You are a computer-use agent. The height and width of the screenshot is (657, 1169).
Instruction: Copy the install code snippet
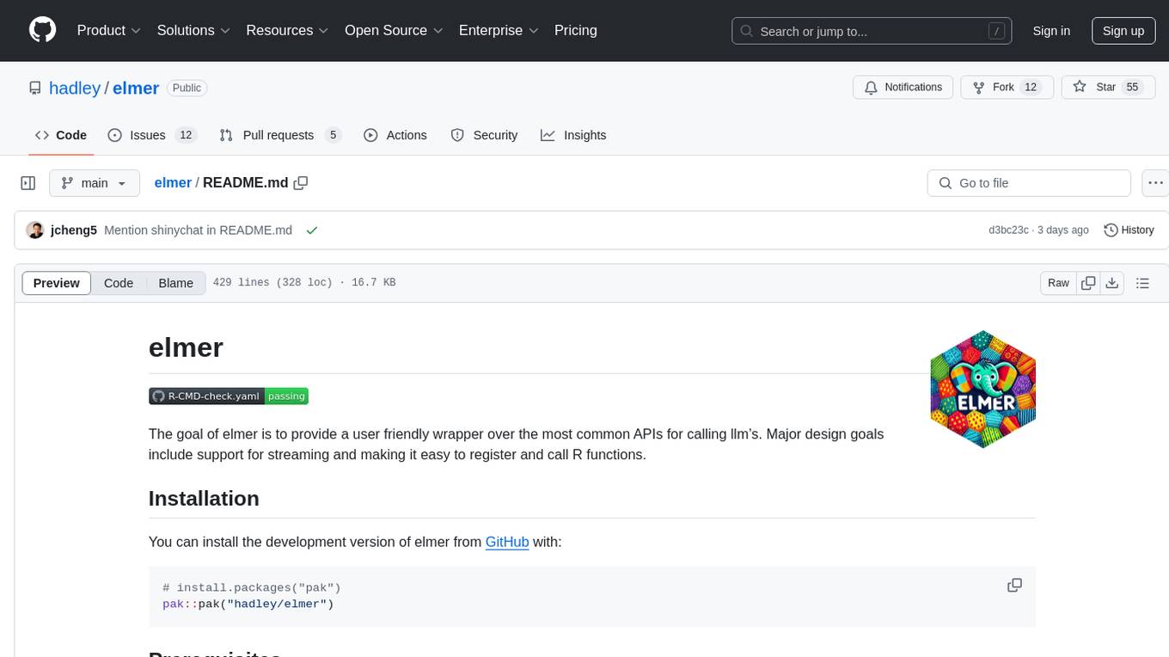1014,585
